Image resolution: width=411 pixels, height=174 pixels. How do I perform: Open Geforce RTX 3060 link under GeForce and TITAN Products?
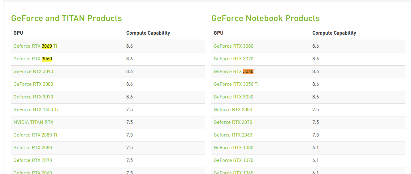(x=33, y=59)
